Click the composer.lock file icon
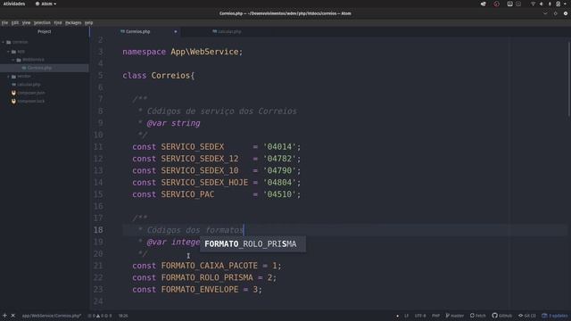 coord(13,101)
